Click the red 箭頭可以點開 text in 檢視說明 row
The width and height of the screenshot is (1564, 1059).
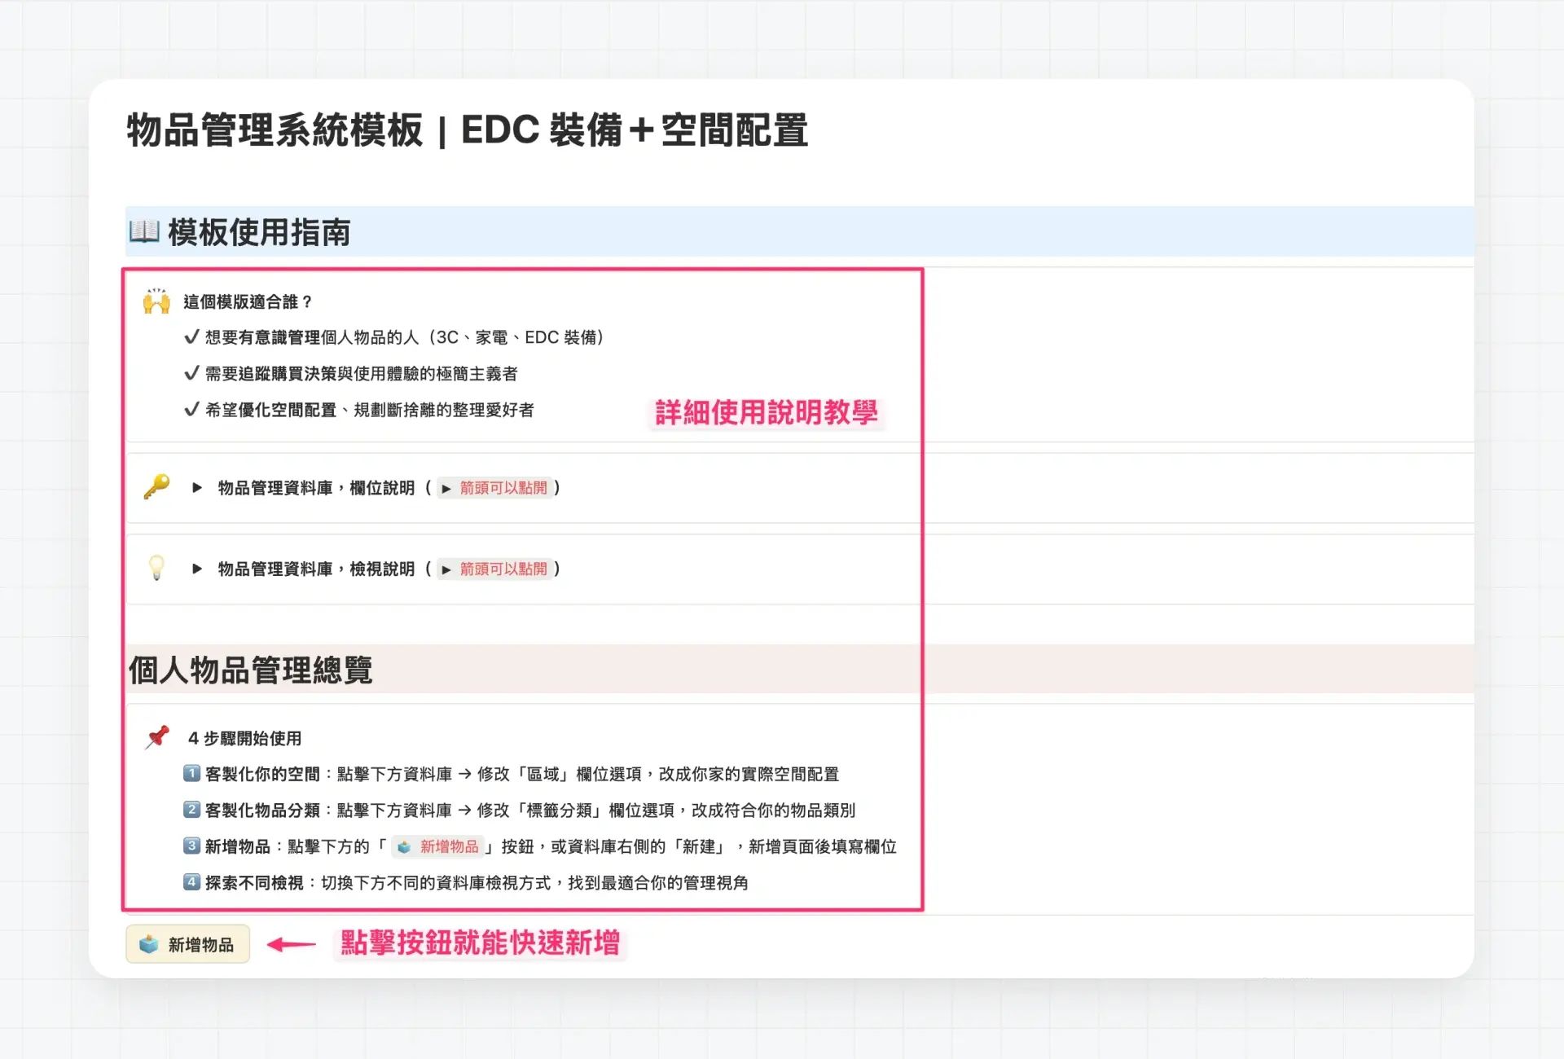pyautogui.click(x=503, y=569)
